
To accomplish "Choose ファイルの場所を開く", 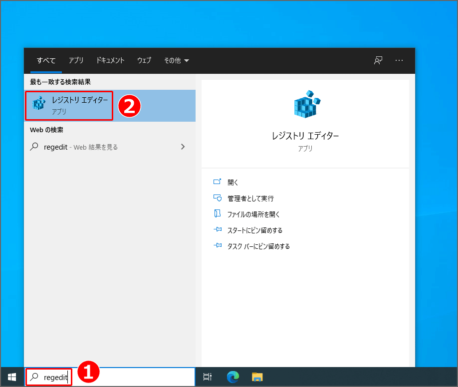I will pyautogui.click(x=253, y=214).
